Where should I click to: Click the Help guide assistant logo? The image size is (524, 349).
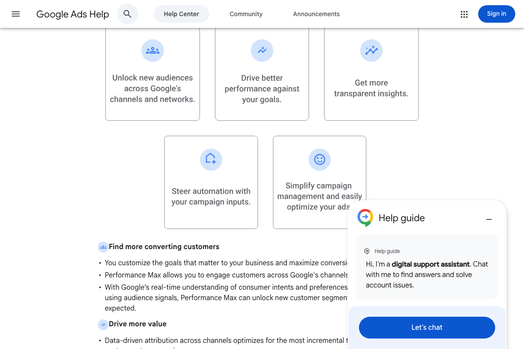click(x=365, y=217)
